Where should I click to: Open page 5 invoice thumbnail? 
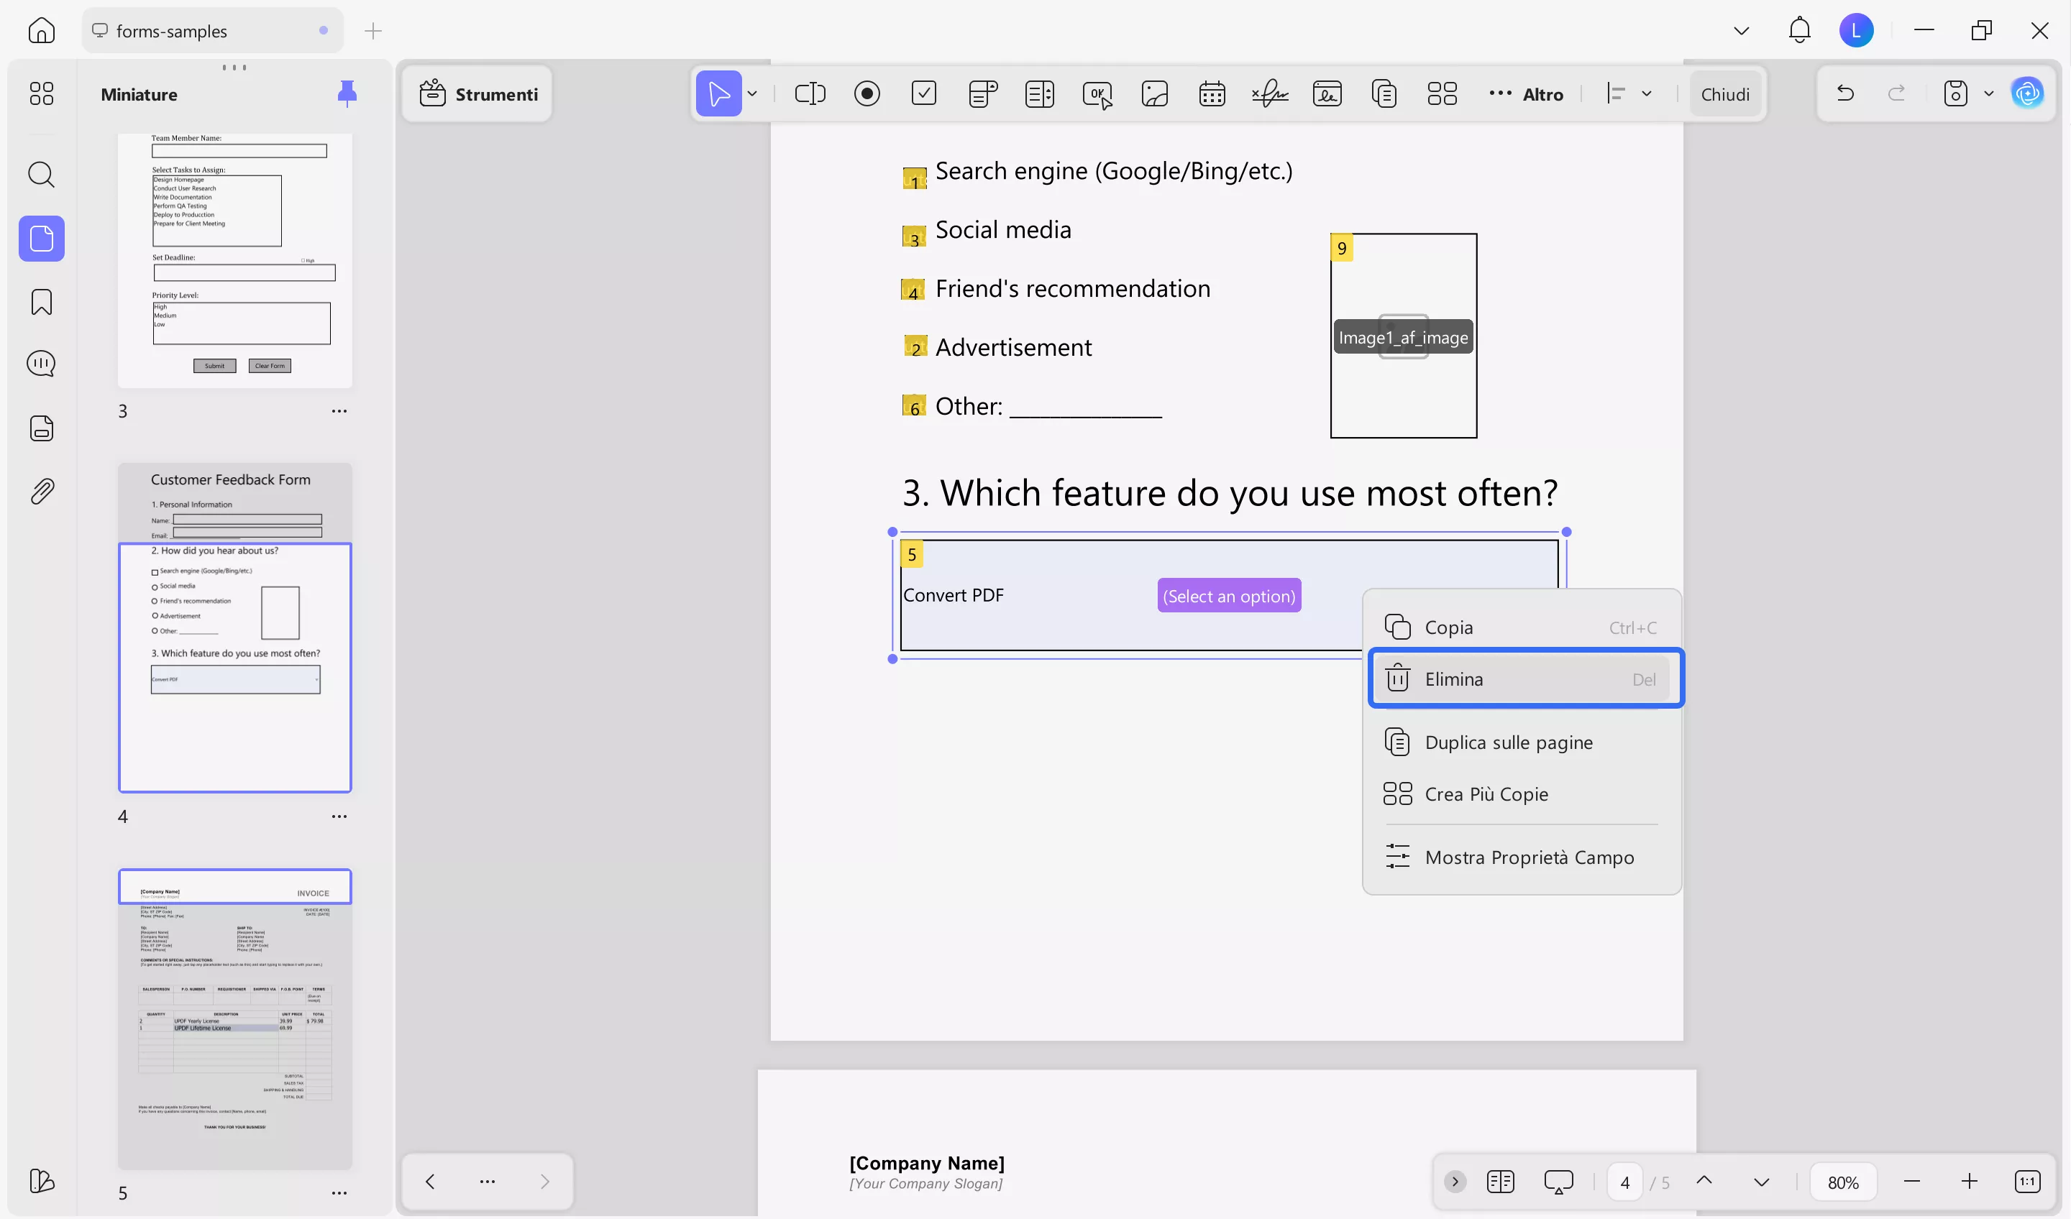(x=234, y=1018)
